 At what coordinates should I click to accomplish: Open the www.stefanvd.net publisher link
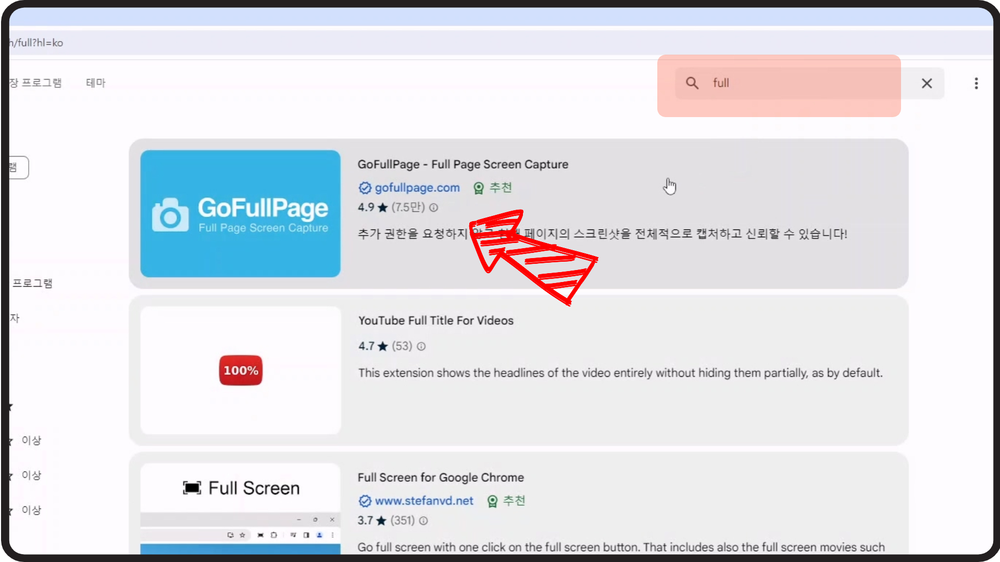pyautogui.click(x=424, y=501)
